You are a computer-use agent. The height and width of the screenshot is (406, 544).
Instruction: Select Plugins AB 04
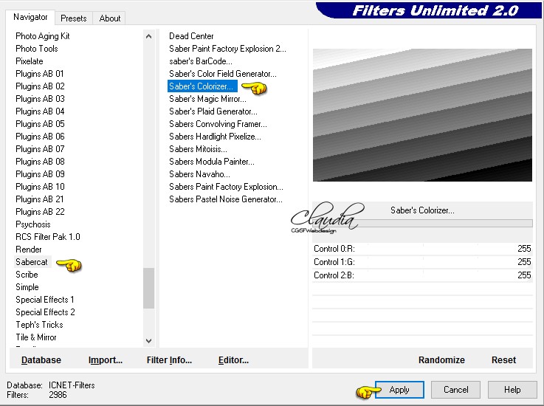click(40, 111)
